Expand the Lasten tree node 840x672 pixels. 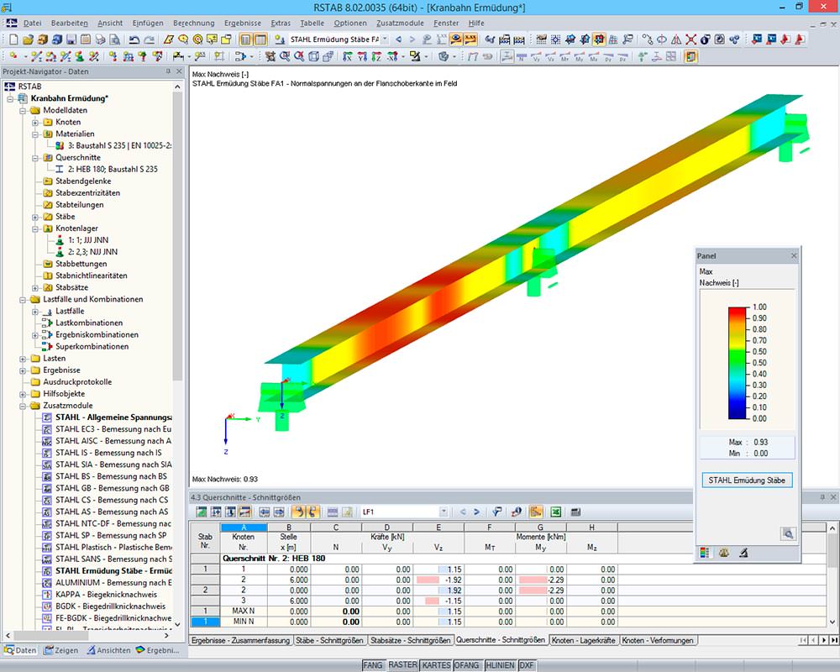pos(23,359)
